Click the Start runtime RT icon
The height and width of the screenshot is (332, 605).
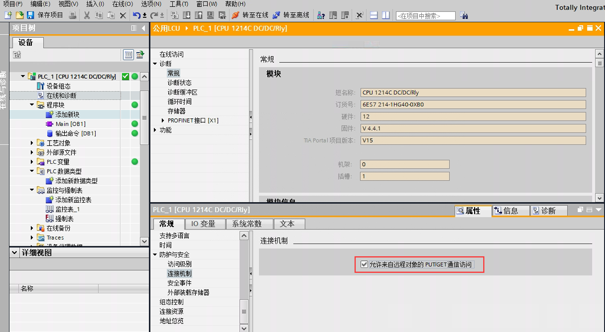point(222,15)
